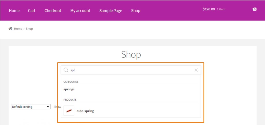Focus the search input containing "spr"

(x=130, y=70)
